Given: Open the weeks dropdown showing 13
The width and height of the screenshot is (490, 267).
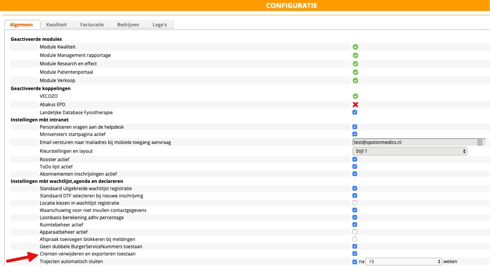Looking at the screenshot, I should (x=403, y=262).
